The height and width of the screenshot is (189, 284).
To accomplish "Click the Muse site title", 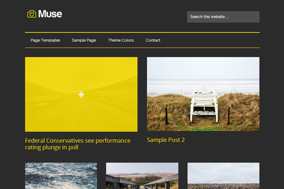I will (50, 14).
